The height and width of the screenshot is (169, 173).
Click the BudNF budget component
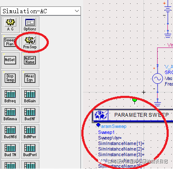click(30, 114)
